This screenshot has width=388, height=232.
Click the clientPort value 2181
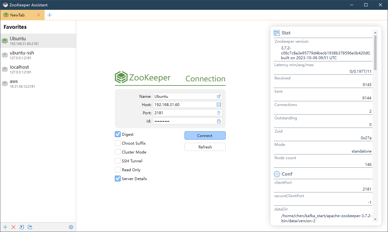(367, 189)
